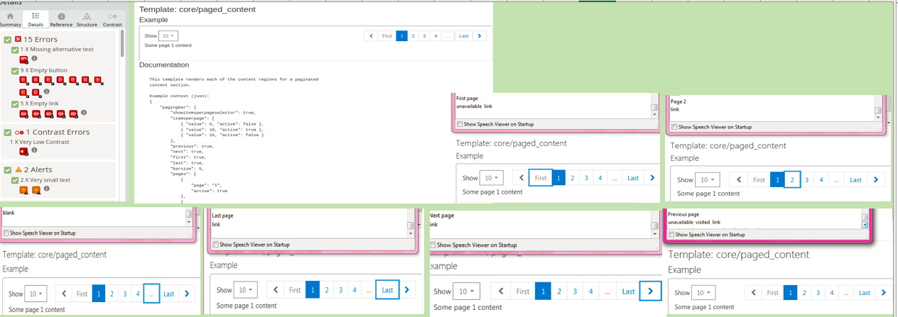Toggle the 2 X Very small text checkbox
898x317 pixels.
point(15,180)
